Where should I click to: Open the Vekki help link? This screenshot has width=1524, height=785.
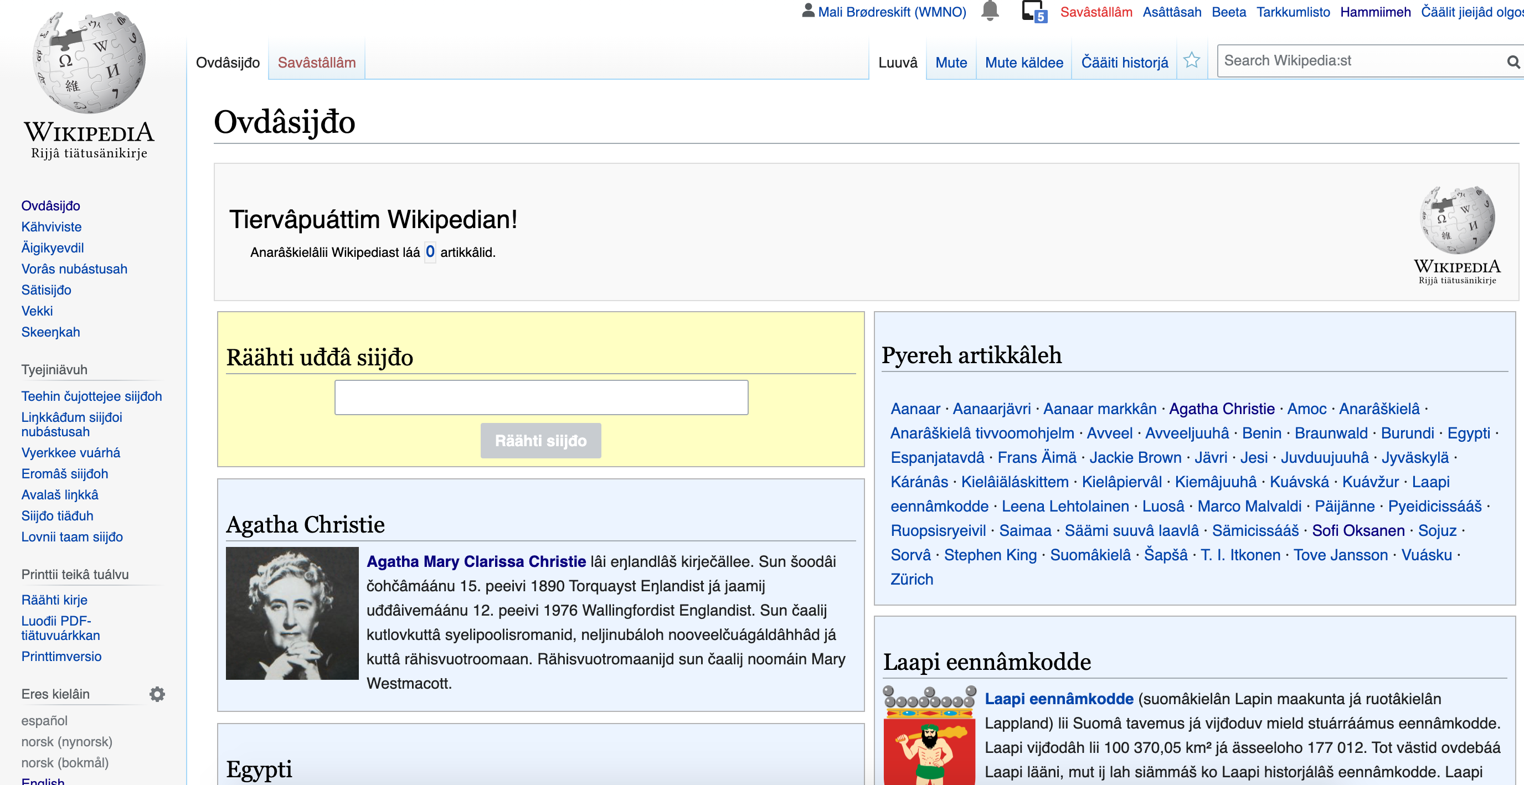pos(37,311)
